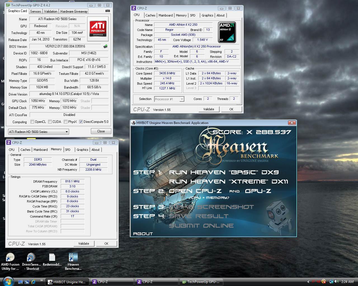Screen dimensions: 358x286
Task: Click OK in CPU-Z Memory window
Action: (106, 244)
